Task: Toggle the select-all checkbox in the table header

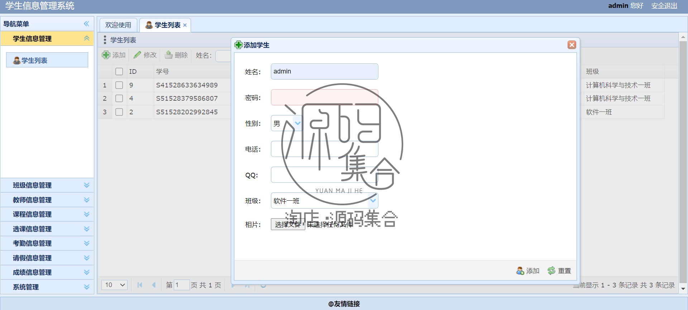Action: point(119,72)
